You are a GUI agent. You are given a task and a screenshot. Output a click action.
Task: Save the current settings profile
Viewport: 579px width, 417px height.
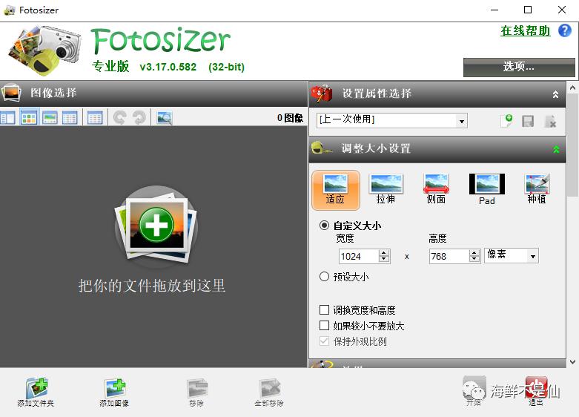(528, 121)
